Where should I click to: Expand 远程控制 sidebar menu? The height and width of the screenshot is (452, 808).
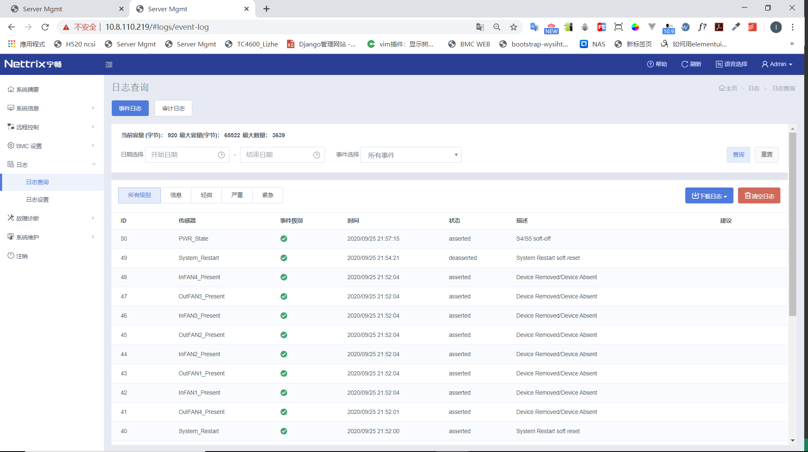(52, 127)
